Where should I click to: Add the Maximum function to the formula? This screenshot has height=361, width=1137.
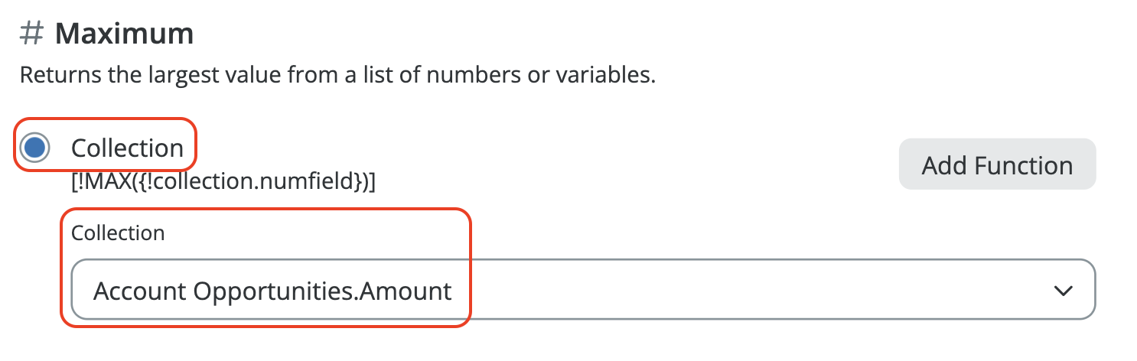(x=996, y=164)
